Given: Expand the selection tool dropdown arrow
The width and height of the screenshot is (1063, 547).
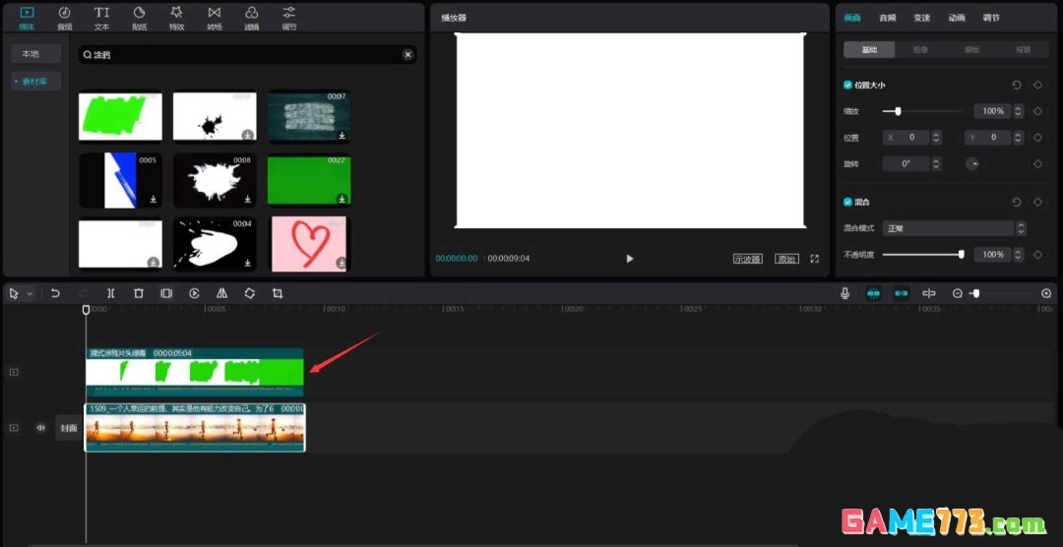Looking at the screenshot, I should click(31, 294).
